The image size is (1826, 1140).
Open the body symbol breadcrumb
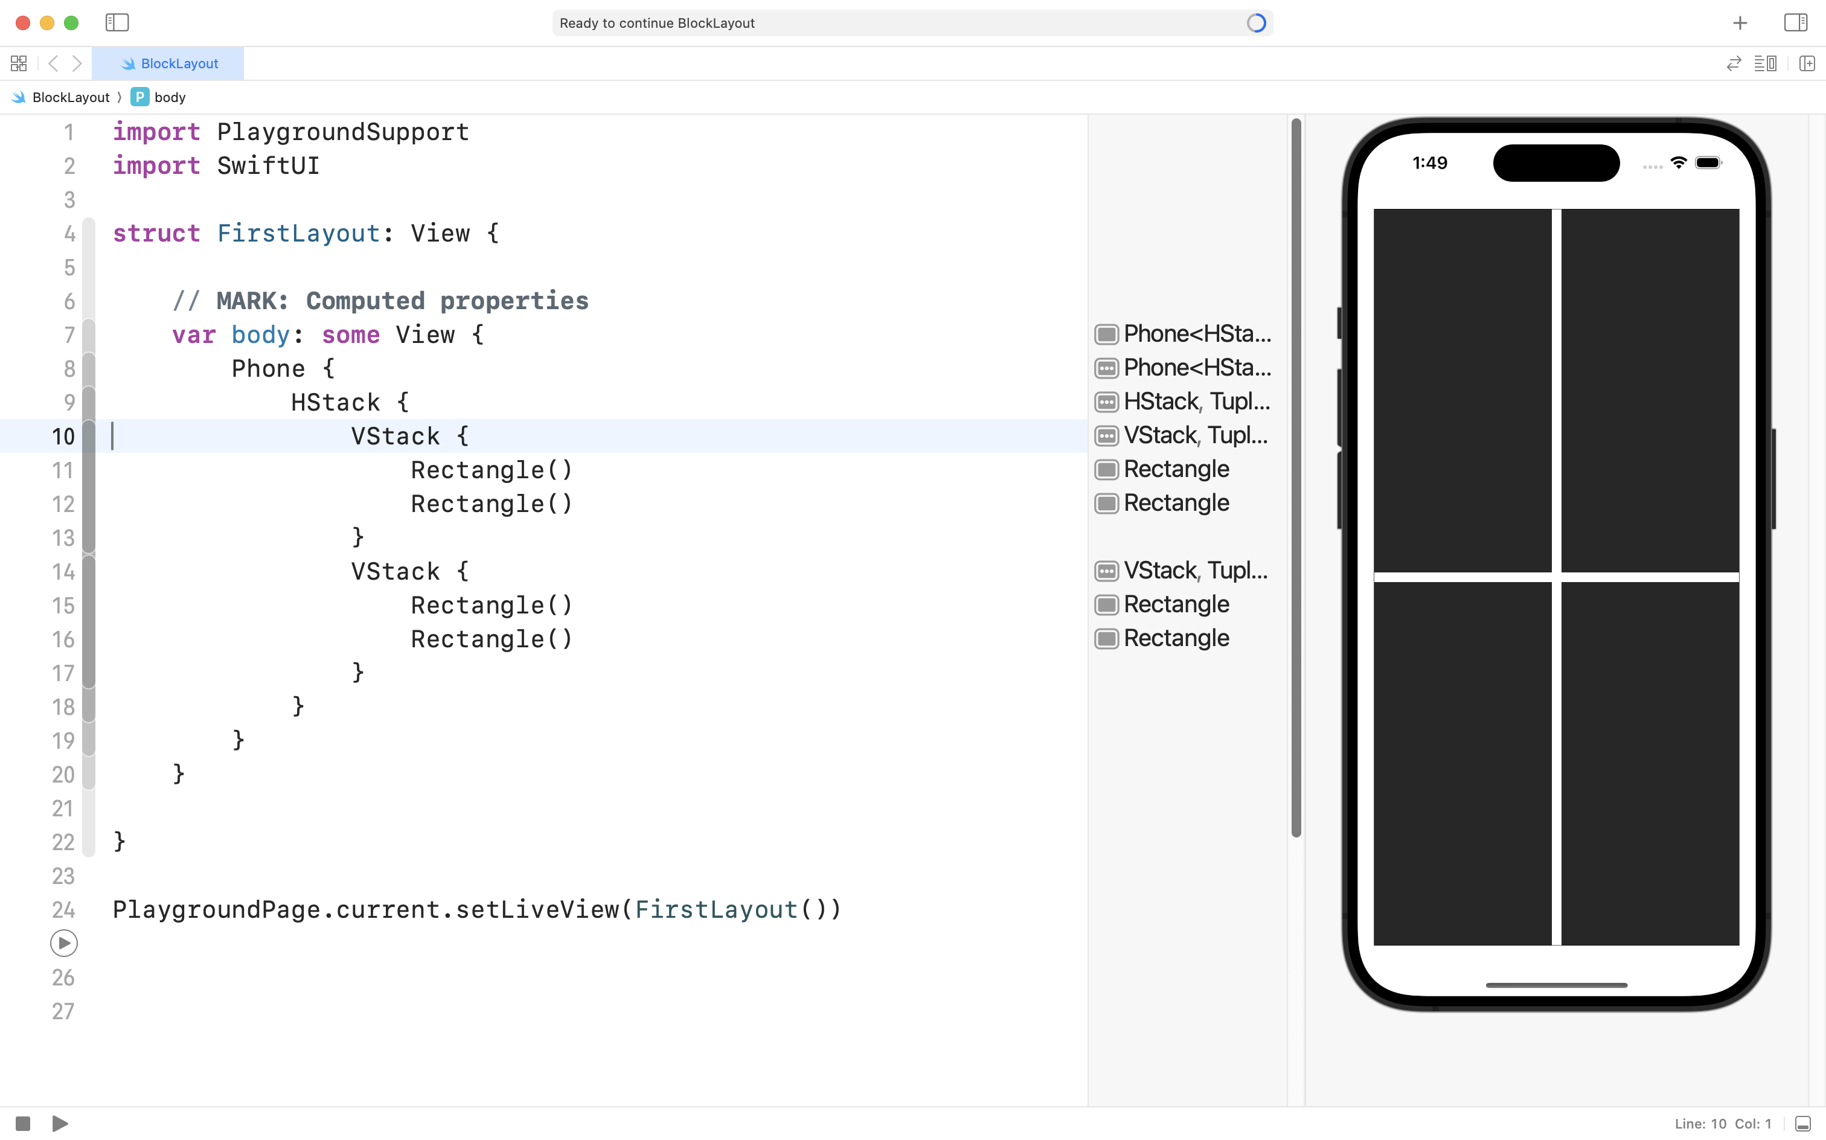click(x=169, y=97)
